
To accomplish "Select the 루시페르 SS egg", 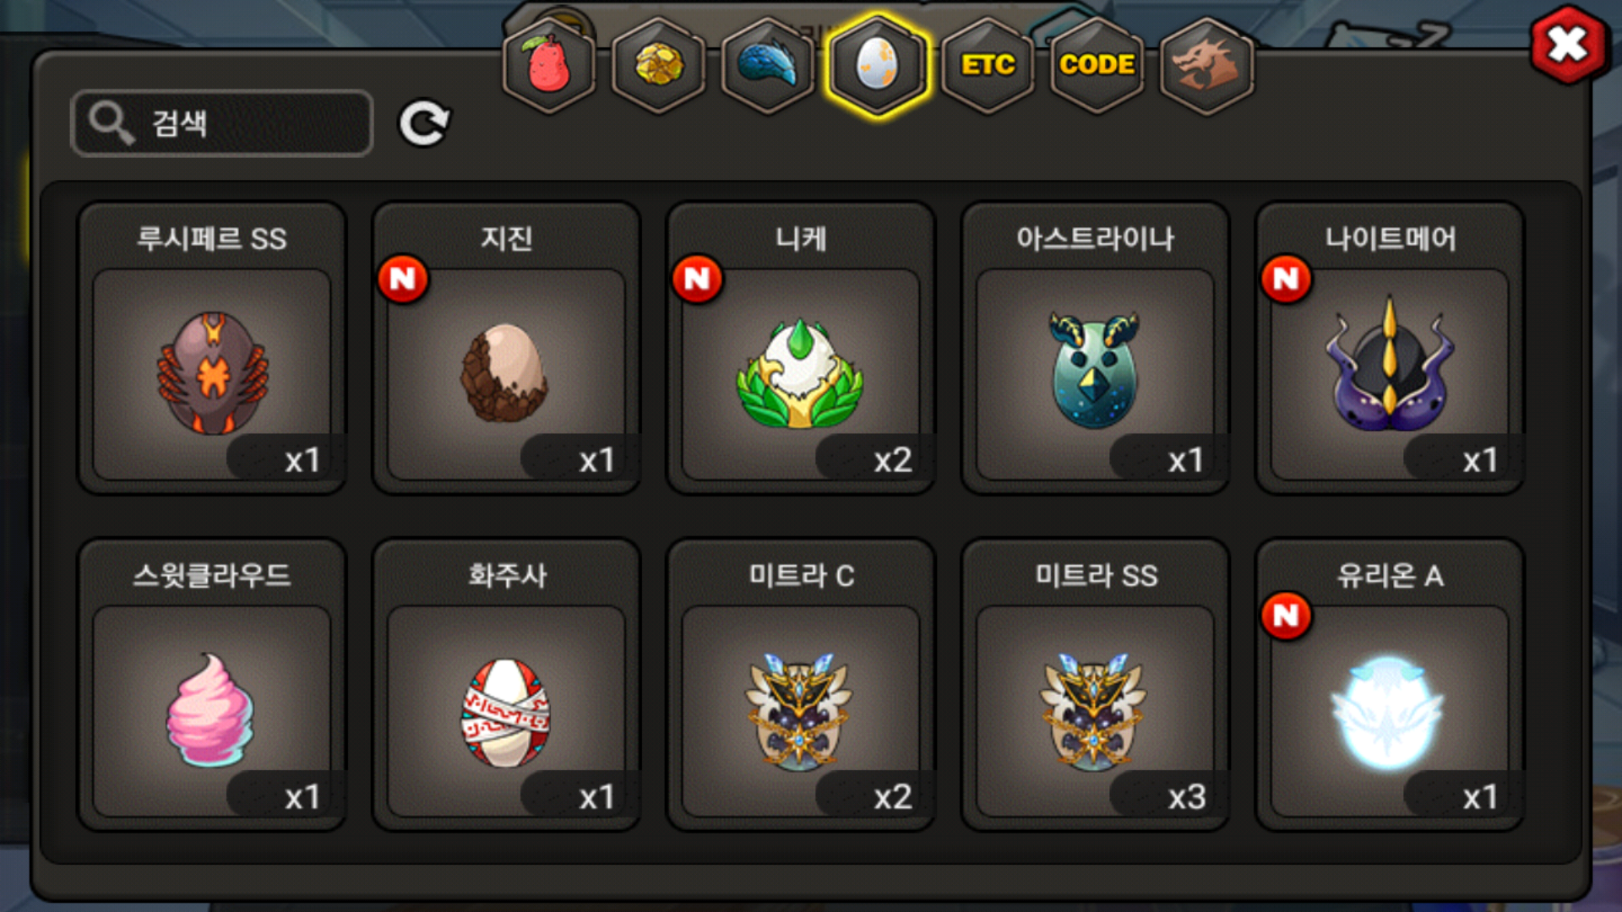I will pos(212,348).
